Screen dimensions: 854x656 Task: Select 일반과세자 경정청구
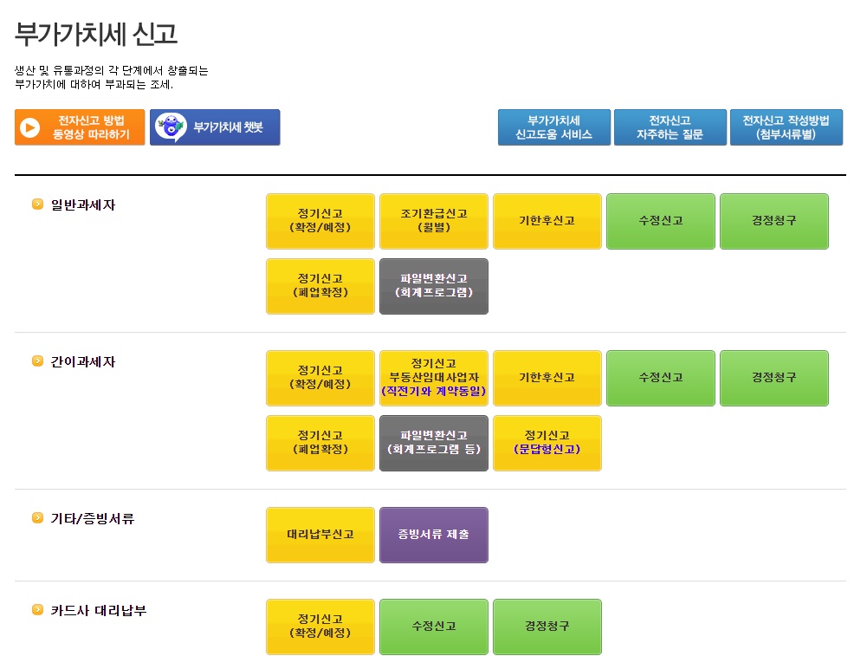click(x=774, y=221)
